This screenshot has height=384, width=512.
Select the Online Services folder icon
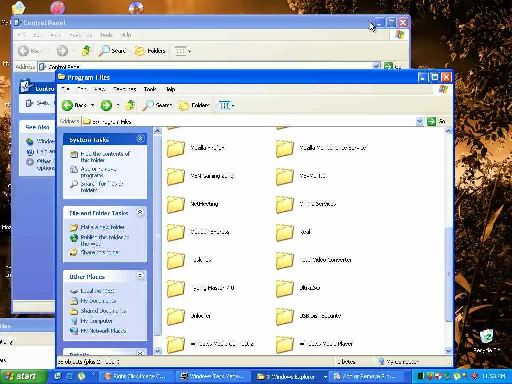click(285, 204)
